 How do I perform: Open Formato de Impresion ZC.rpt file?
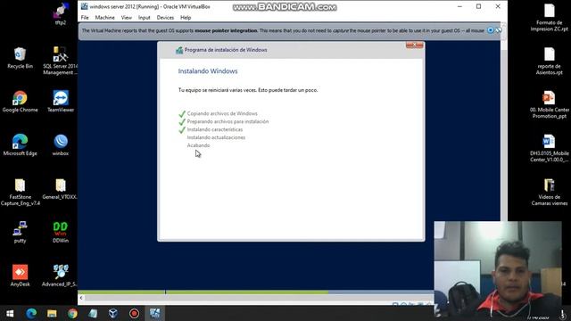click(550, 18)
